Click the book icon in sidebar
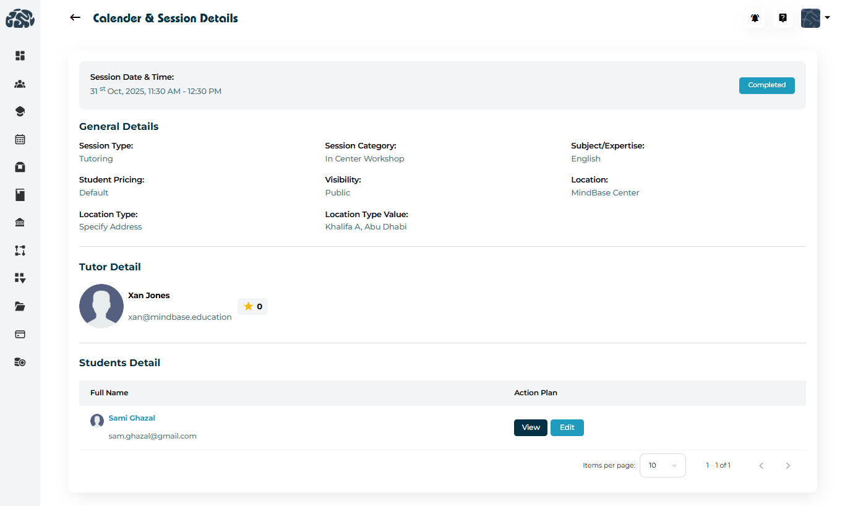This screenshot has width=845, height=506. click(20, 195)
